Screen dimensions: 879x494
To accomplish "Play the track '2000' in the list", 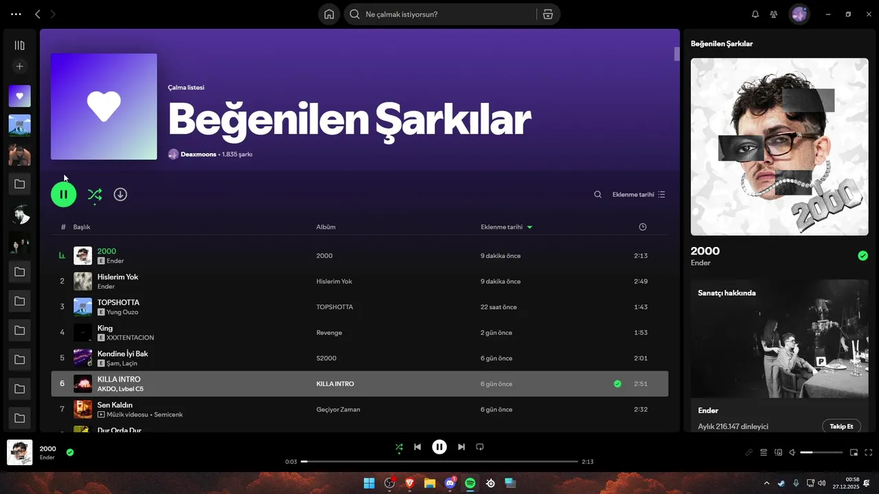I will [360, 256].
